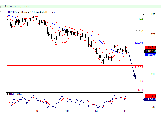Click the red 119.844 price tag
Screen dimensions: 161x117
click(x=151, y=47)
